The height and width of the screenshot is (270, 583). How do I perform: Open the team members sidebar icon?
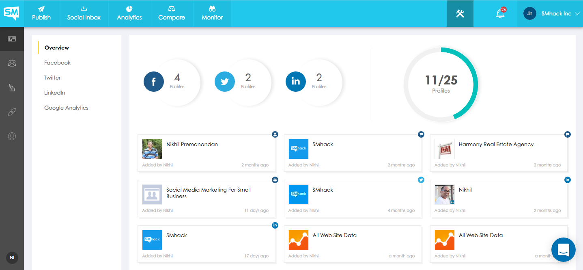[12, 63]
